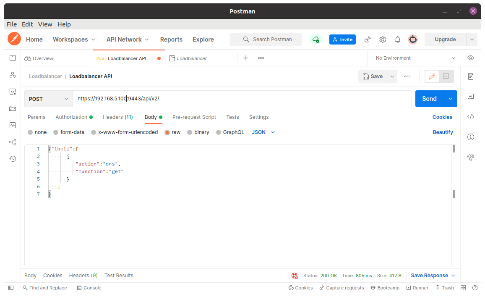The width and height of the screenshot is (485, 297).
Task: Expand the Send button dropdown arrow
Action: (450, 99)
